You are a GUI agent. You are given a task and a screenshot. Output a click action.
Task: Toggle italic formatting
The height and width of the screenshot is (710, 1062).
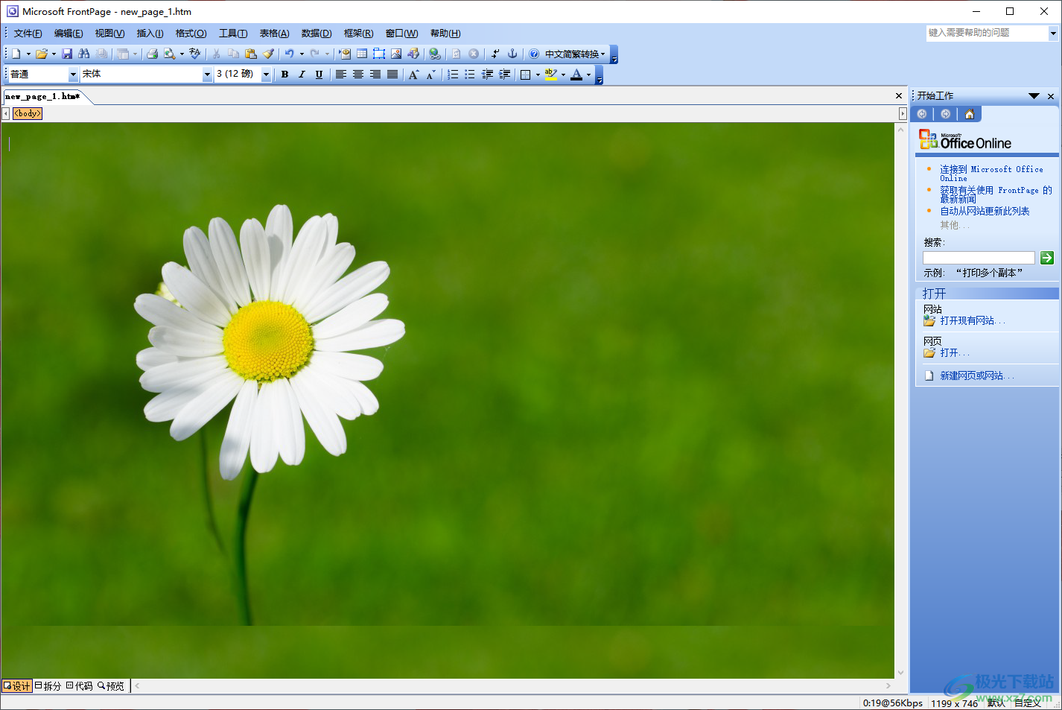pos(302,75)
